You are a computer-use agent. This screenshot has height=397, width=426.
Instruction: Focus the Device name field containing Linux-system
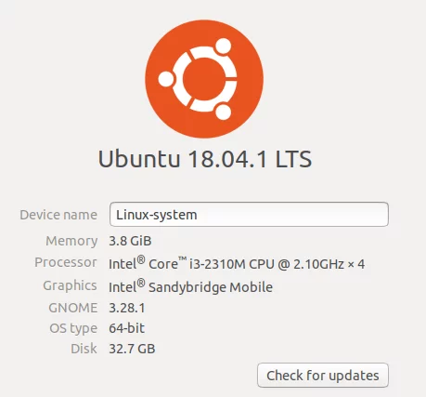point(249,215)
